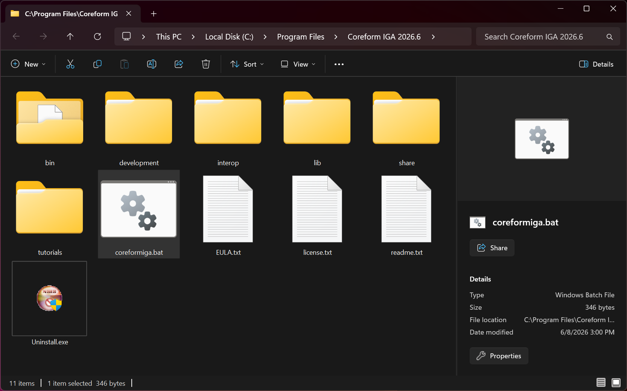Open the View dropdown menu
Viewport: 627px width, 391px height.
pos(298,64)
